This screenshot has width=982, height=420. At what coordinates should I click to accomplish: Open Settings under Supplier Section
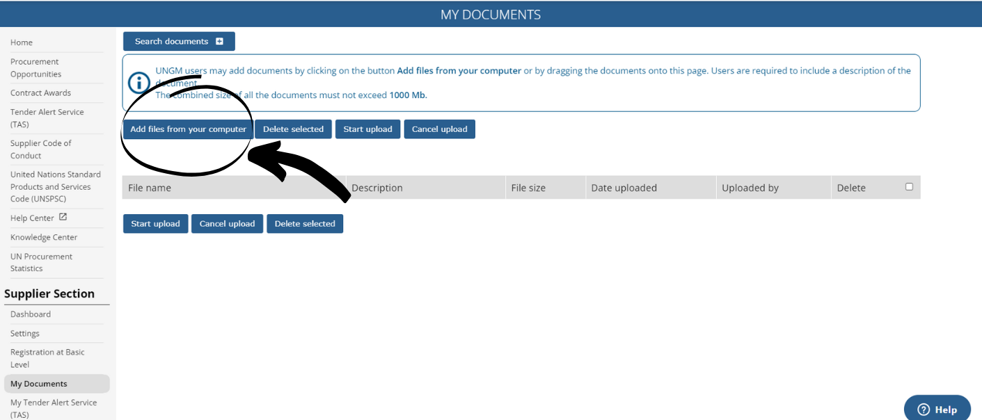coord(24,333)
